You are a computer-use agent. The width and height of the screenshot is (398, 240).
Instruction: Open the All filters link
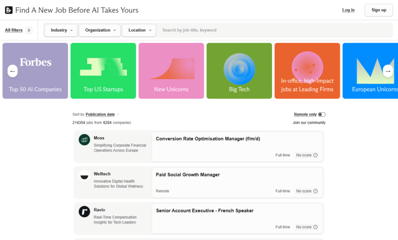pyautogui.click(x=14, y=30)
